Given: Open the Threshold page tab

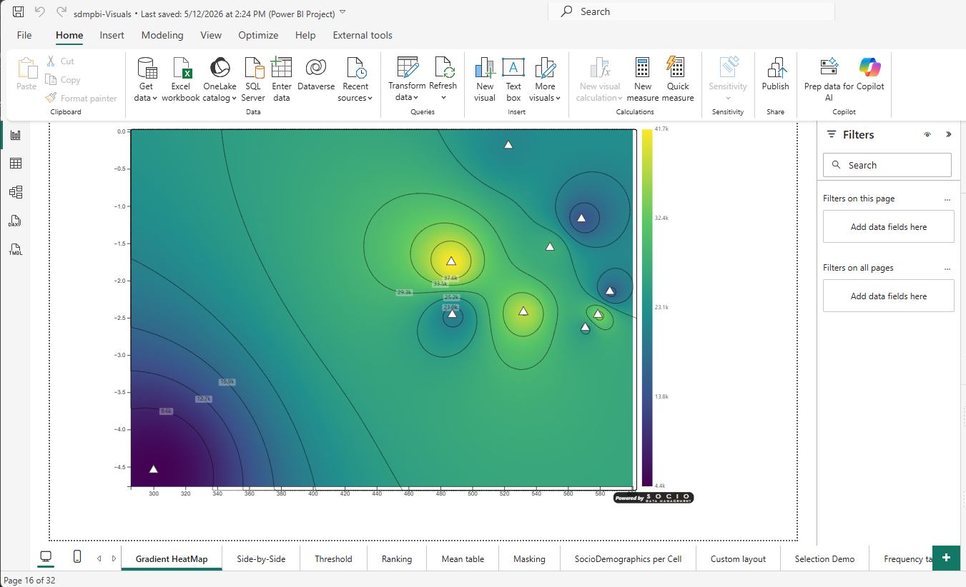Looking at the screenshot, I should pyautogui.click(x=333, y=558).
